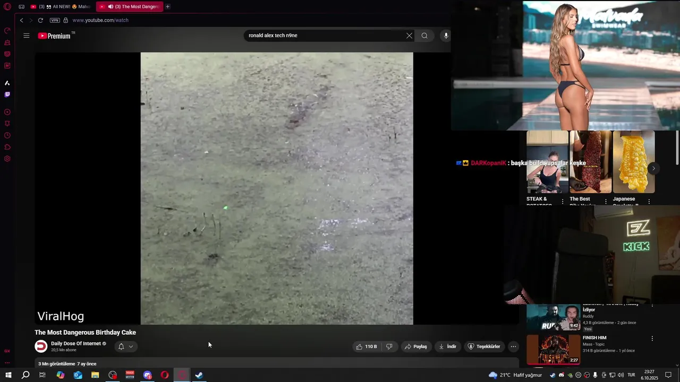
Task: Click the İndir download button
Action: click(447, 346)
